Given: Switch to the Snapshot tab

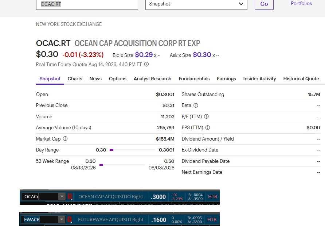Looking at the screenshot, I should click(x=50, y=79).
